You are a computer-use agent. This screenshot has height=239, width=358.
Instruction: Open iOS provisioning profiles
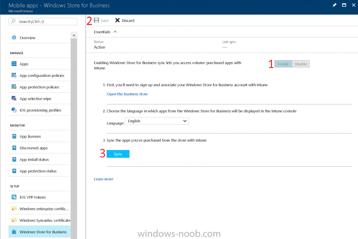39,110
